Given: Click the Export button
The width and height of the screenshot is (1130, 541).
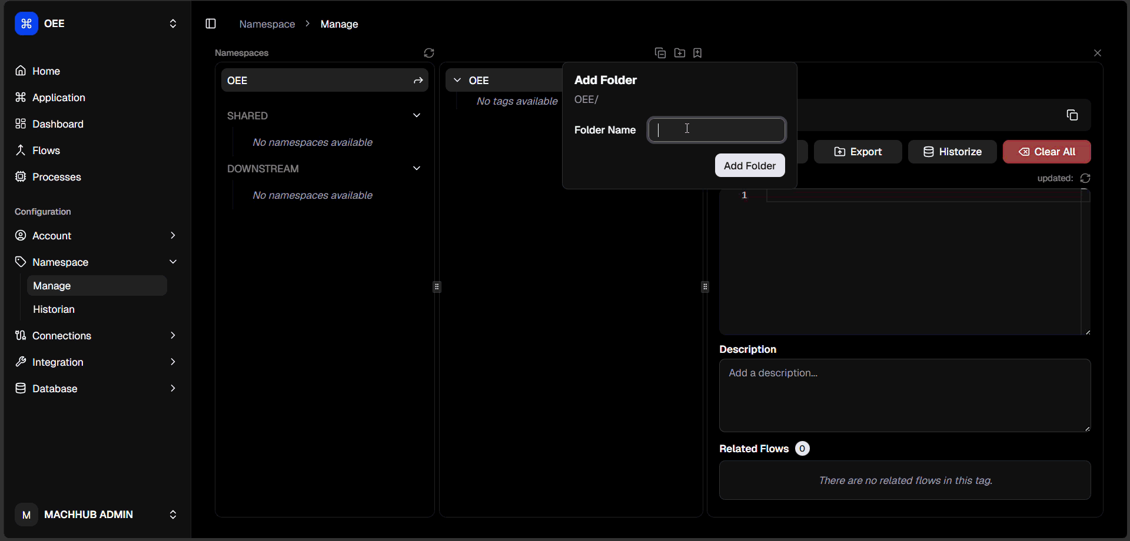Looking at the screenshot, I should (x=858, y=152).
